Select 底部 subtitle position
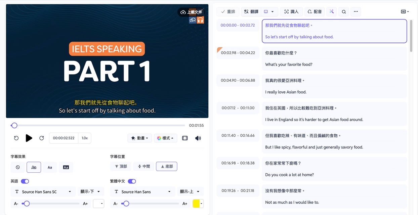 (x=167, y=166)
